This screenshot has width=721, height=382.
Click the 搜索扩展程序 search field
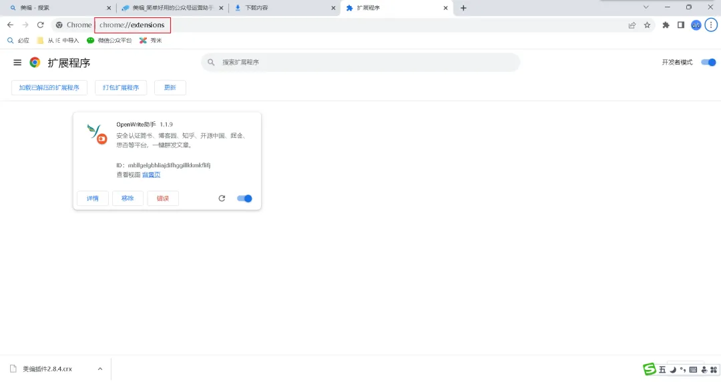point(360,62)
